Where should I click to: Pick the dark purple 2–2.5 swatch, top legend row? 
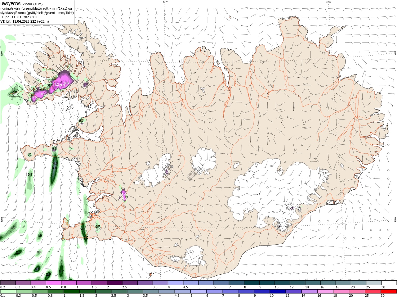pyautogui.click(x=114, y=283)
